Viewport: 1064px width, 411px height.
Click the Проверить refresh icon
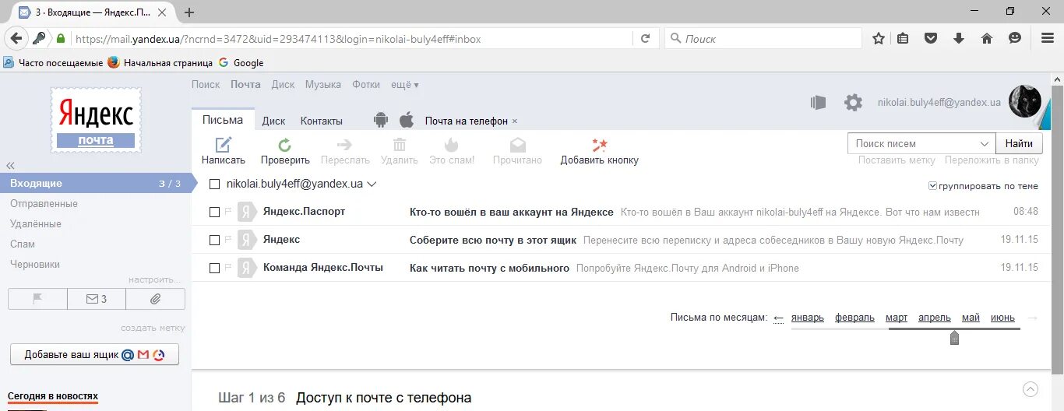(285, 144)
